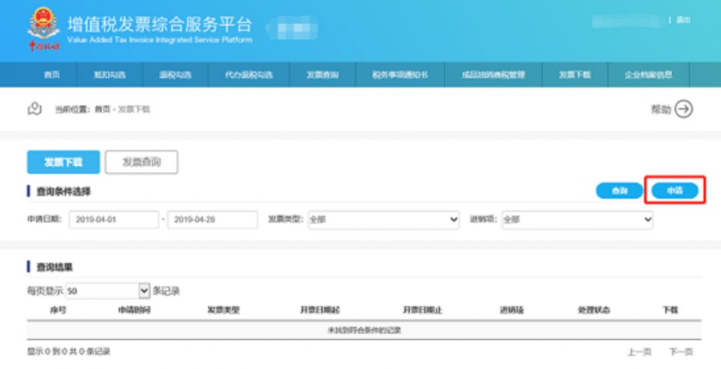
Task: Go to next page with 下一页
Action: pyautogui.click(x=681, y=352)
